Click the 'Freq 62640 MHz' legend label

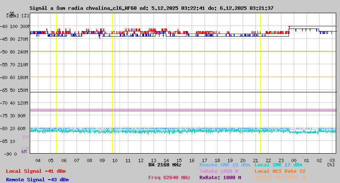(169, 177)
